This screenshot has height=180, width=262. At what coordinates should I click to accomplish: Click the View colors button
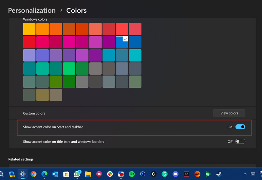(x=229, y=113)
